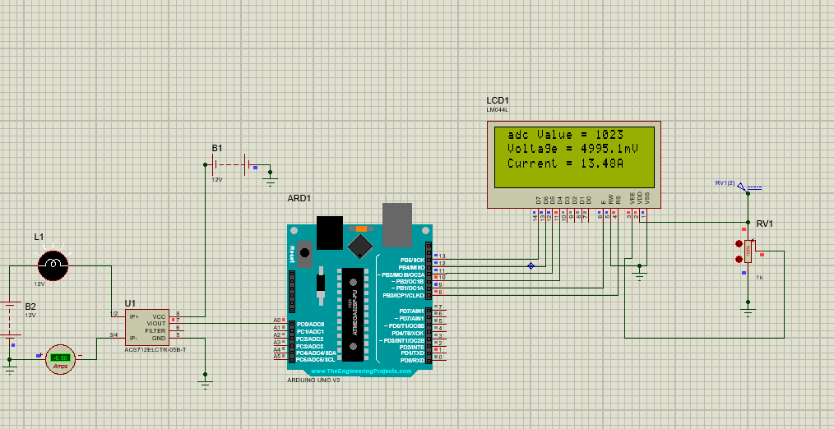Click the ARD1 component label
The image size is (834, 429).
299,198
